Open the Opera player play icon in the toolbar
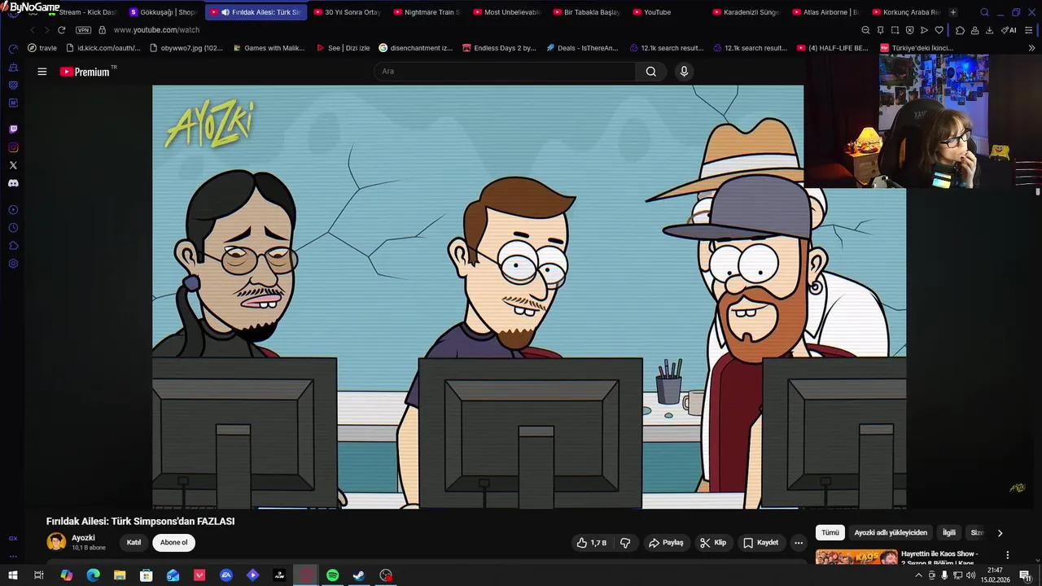 point(924,30)
